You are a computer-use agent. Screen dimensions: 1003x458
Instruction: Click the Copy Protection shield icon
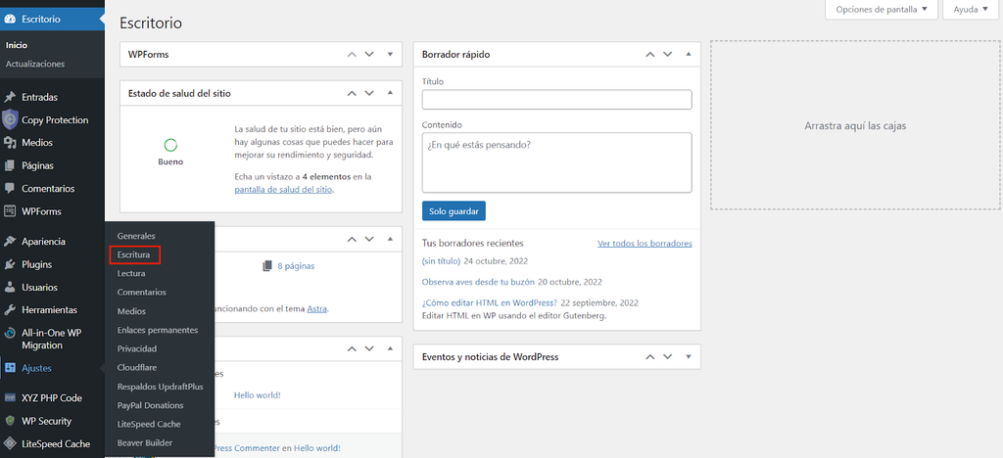[x=10, y=120]
